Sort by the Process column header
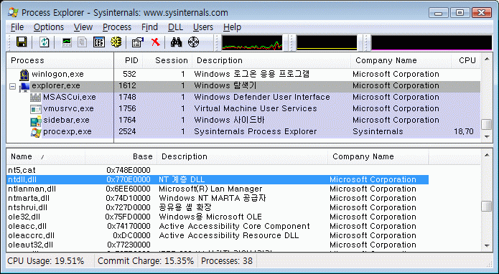 click(x=60, y=60)
